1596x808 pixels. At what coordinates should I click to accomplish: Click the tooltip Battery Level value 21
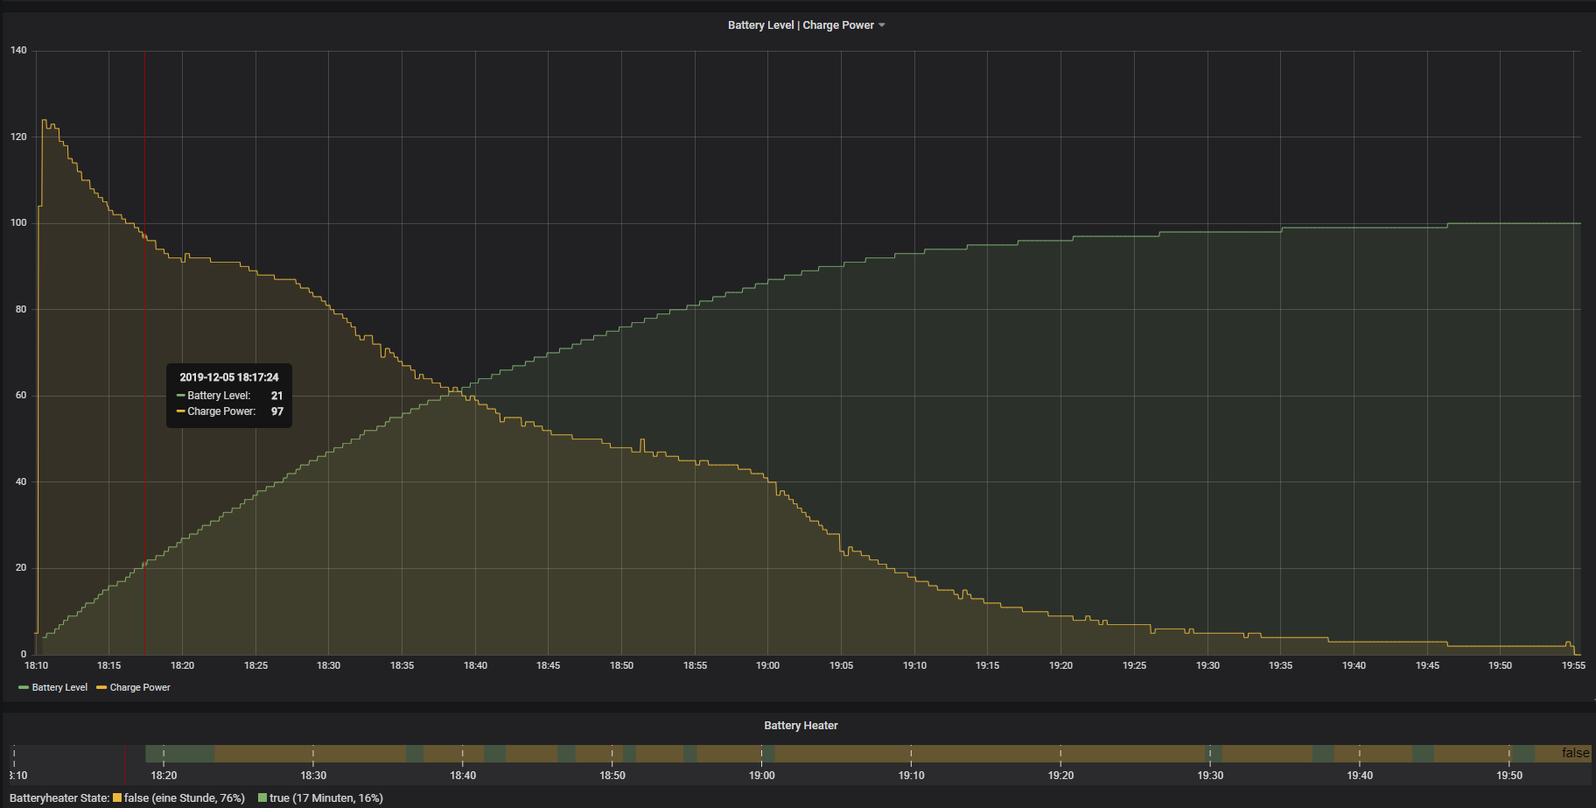(x=276, y=396)
